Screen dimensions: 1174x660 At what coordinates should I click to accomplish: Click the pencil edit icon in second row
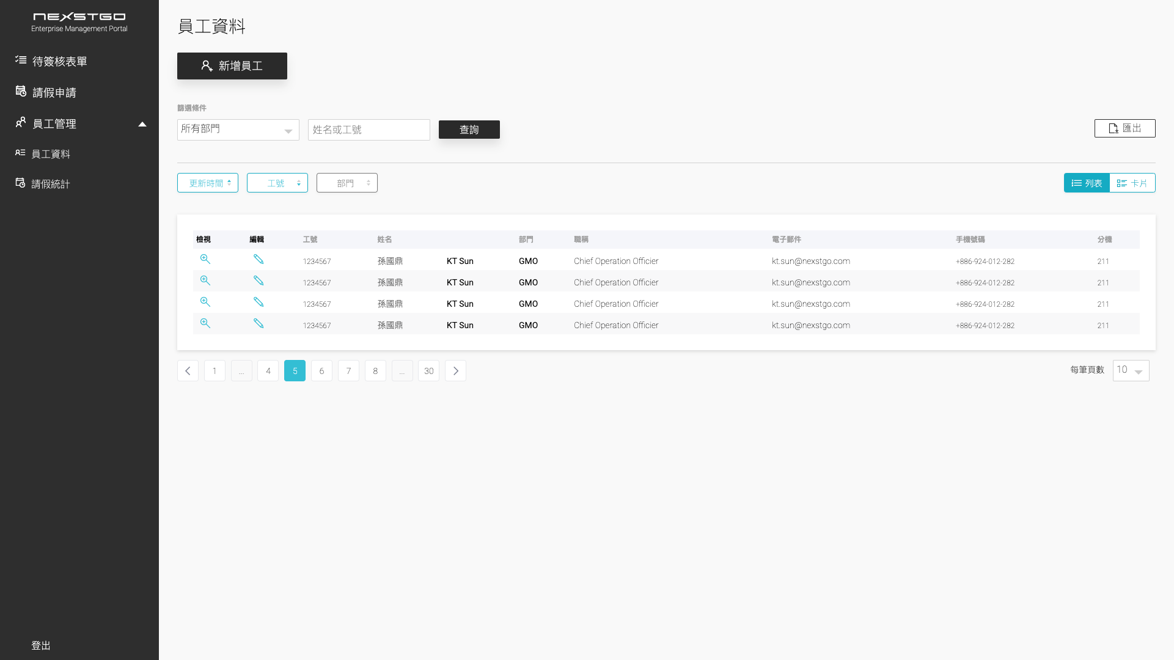259,280
